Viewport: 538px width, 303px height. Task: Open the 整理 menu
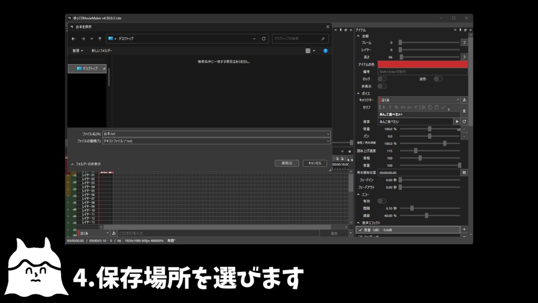[x=78, y=51]
